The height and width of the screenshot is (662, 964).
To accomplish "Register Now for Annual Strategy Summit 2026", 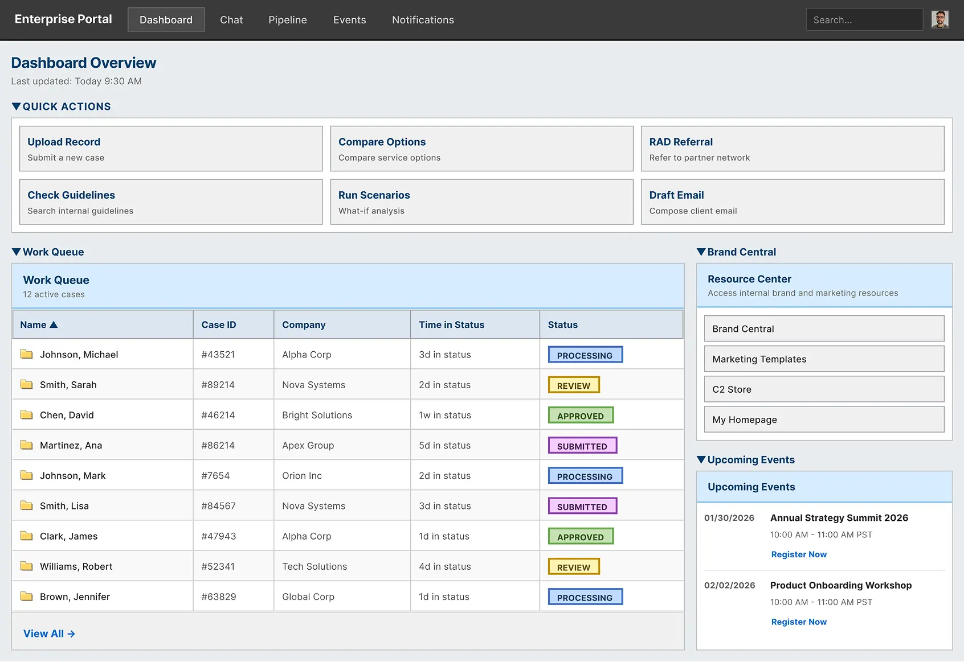I will (x=798, y=554).
